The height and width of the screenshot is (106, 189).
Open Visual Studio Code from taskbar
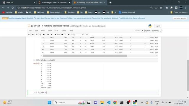click(x=108, y=102)
